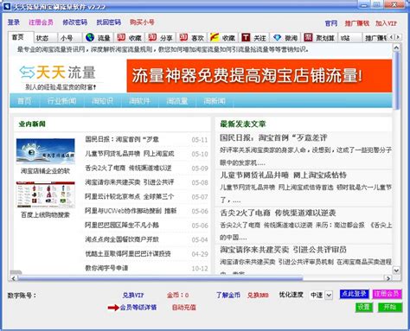Click the 聚划算 tab icon
The height and width of the screenshot is (331, 410).
tap(308, 37)
